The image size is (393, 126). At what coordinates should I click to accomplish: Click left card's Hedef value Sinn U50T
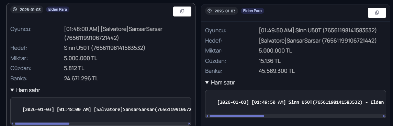pos(104,48)
